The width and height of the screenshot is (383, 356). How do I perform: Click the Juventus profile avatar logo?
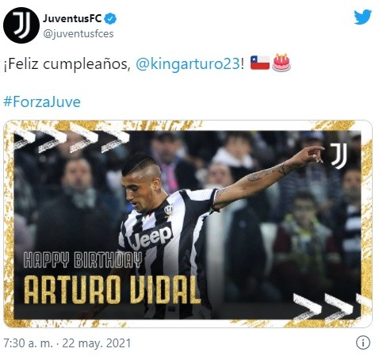pyautogui.click(x=21, y=25)
